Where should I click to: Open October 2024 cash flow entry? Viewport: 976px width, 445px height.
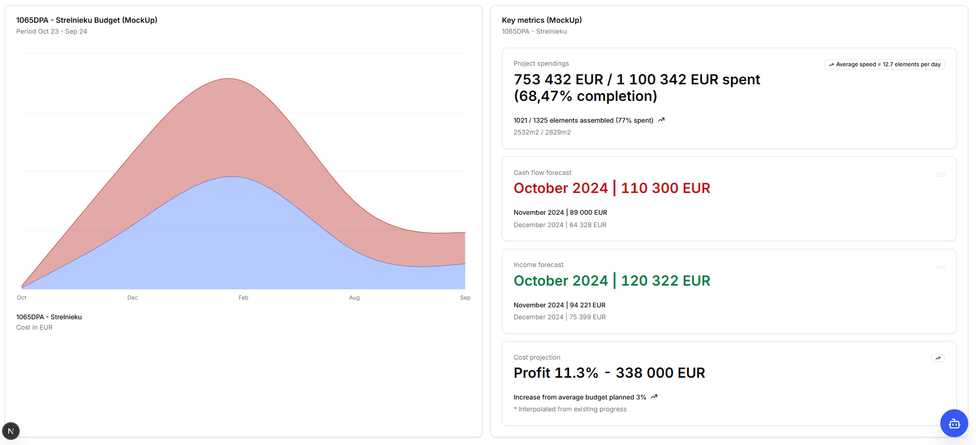tap(611, 188)
